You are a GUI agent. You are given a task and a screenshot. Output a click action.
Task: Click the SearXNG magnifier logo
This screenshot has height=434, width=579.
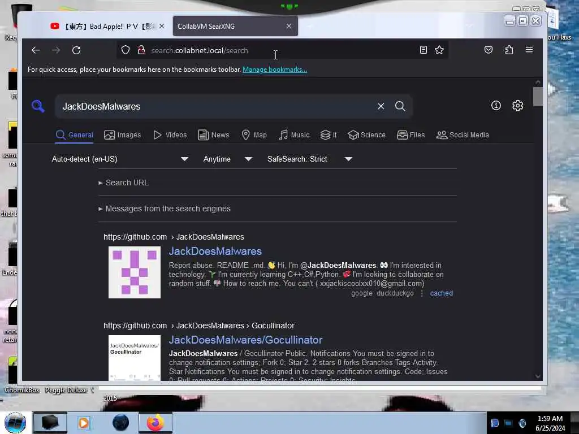coord(38,106)
